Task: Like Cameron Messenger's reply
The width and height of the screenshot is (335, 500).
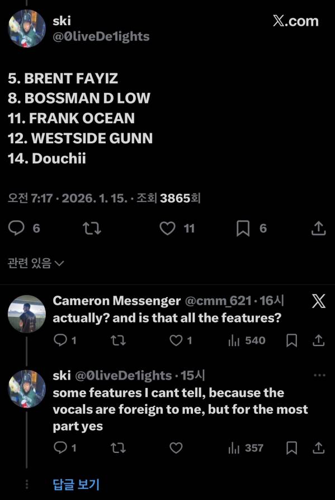Action: coord(176,340)
